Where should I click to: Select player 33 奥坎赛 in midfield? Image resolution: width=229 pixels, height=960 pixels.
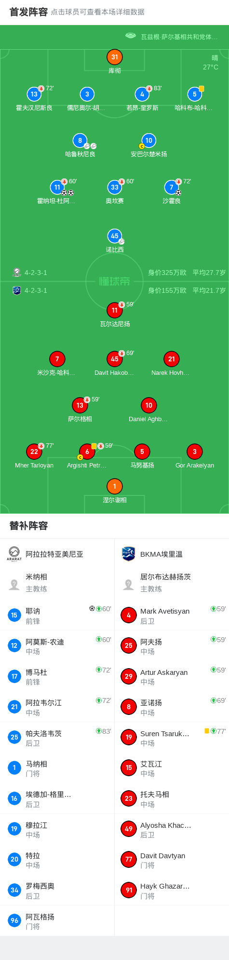coord(114,187)
